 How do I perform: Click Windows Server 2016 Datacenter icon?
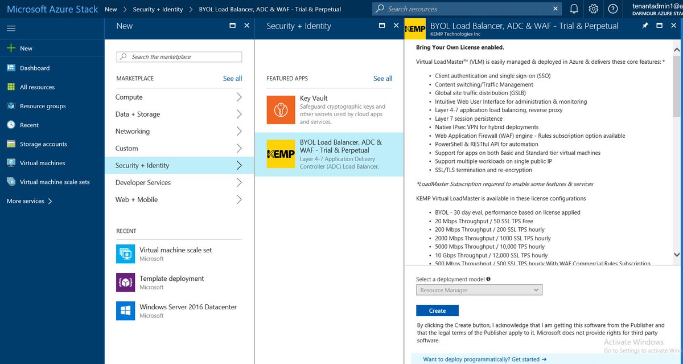pyautogui.click(x=125, y=311)
